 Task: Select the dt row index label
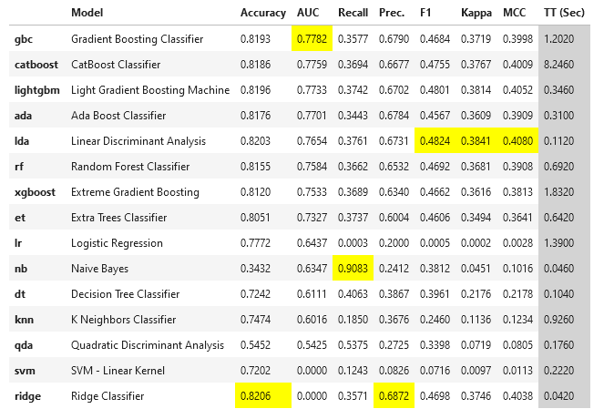tap(20, 294)
